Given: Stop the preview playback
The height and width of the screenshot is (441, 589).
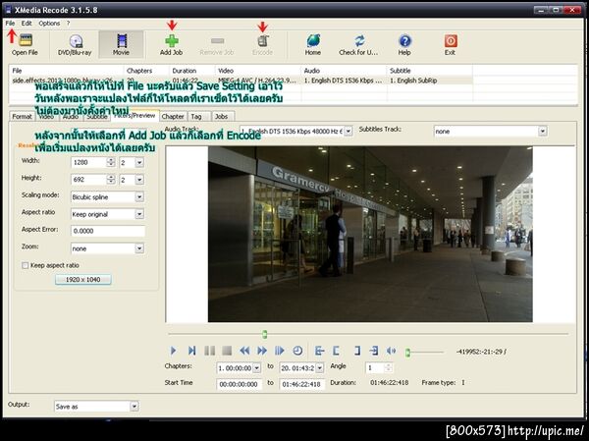Looking at the screenshot, I should [227, 351].
